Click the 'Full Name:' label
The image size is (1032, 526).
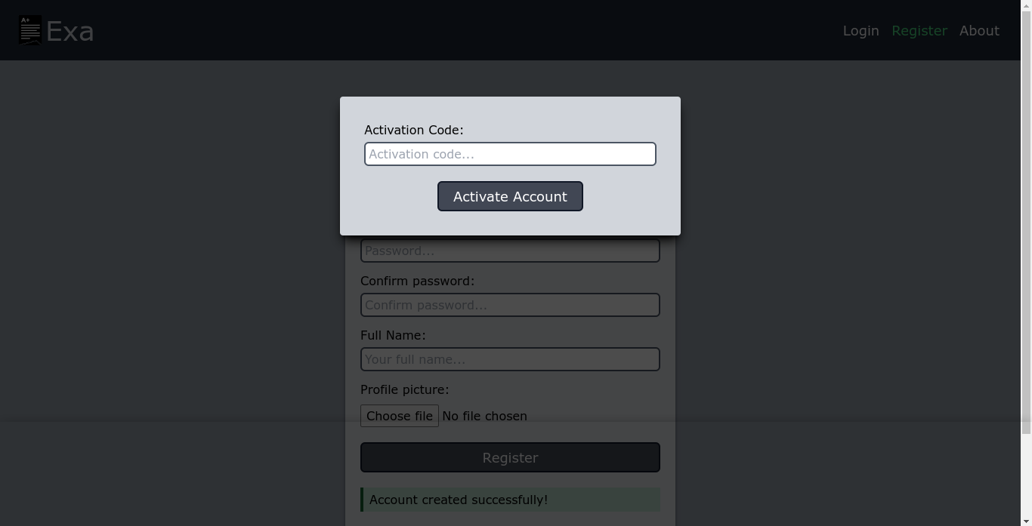(393, 335)
